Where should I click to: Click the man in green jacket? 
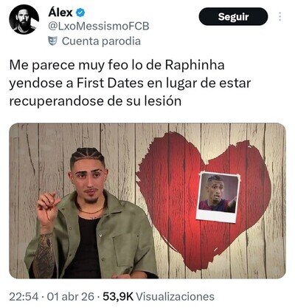(91, 214)
